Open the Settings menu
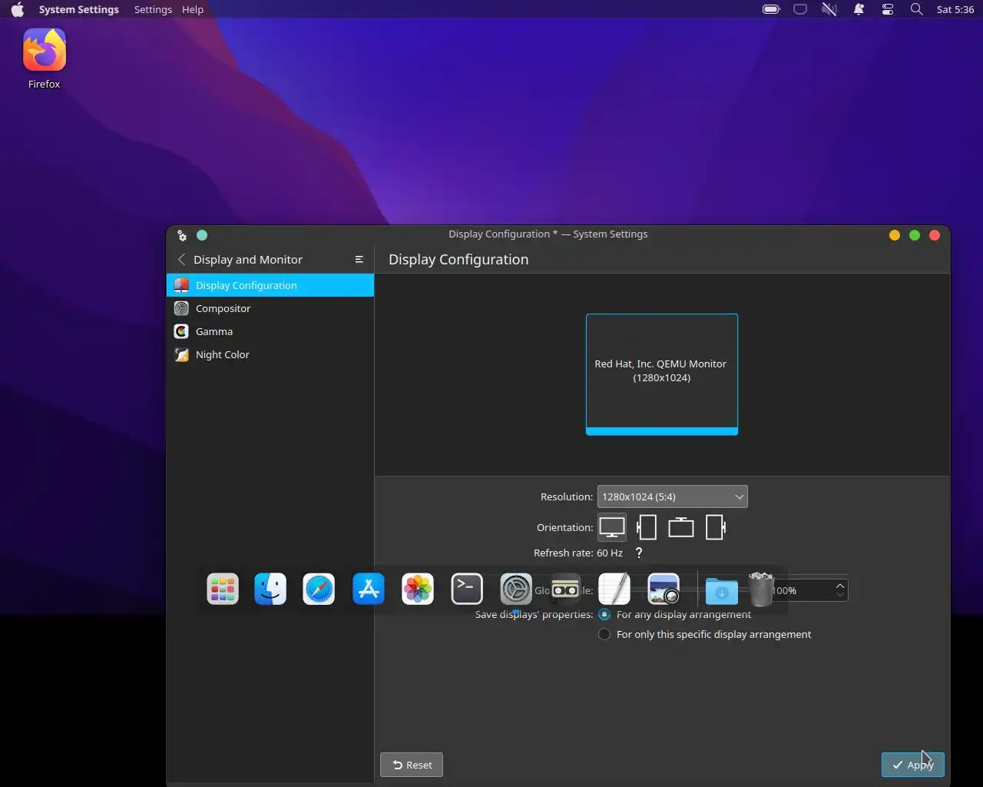This screenshot has width=983, height=787. 153,9
